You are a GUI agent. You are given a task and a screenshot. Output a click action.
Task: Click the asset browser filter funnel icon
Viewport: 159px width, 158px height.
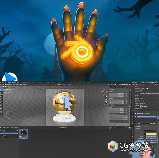pos(127,127)
